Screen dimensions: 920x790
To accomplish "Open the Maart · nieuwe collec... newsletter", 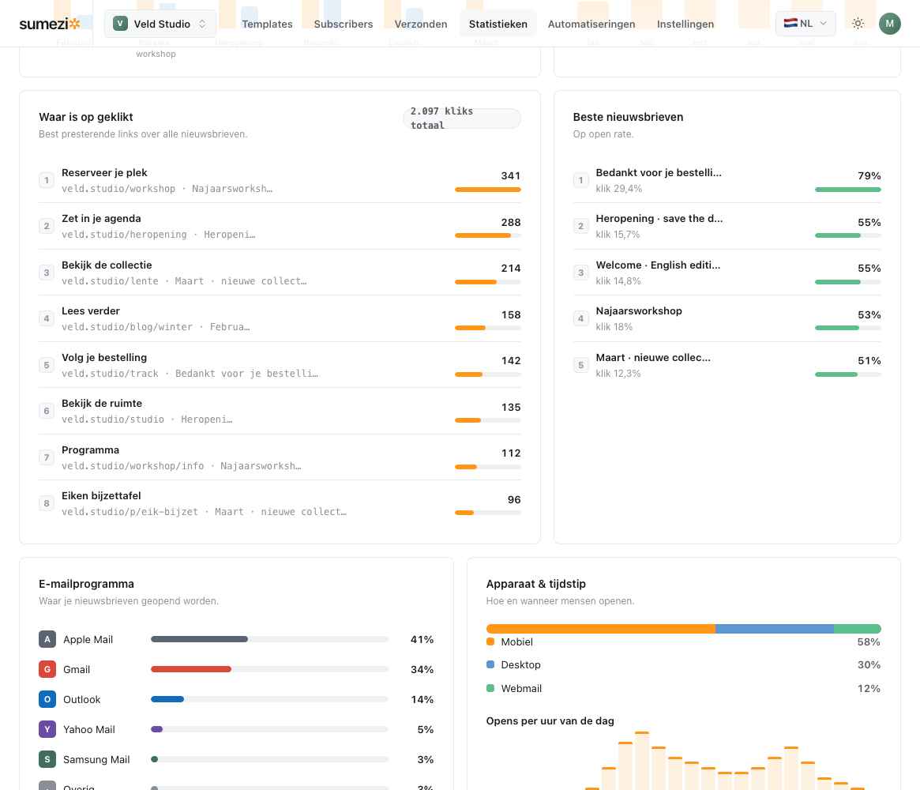I will coord(727,365).
